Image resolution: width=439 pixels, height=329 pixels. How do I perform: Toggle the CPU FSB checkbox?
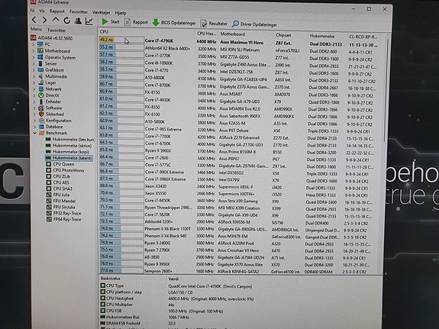(103, 311)
